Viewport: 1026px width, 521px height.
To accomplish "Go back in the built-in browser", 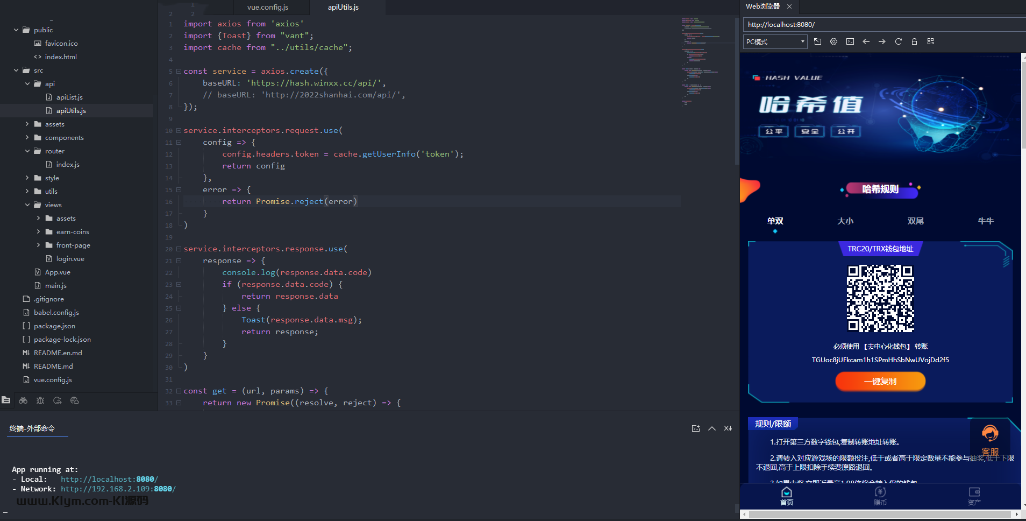I will pos(866,41).
